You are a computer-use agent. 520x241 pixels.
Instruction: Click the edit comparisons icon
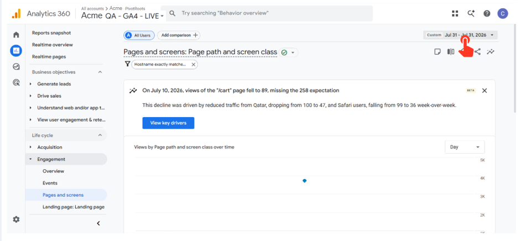[x=451, y=52]
